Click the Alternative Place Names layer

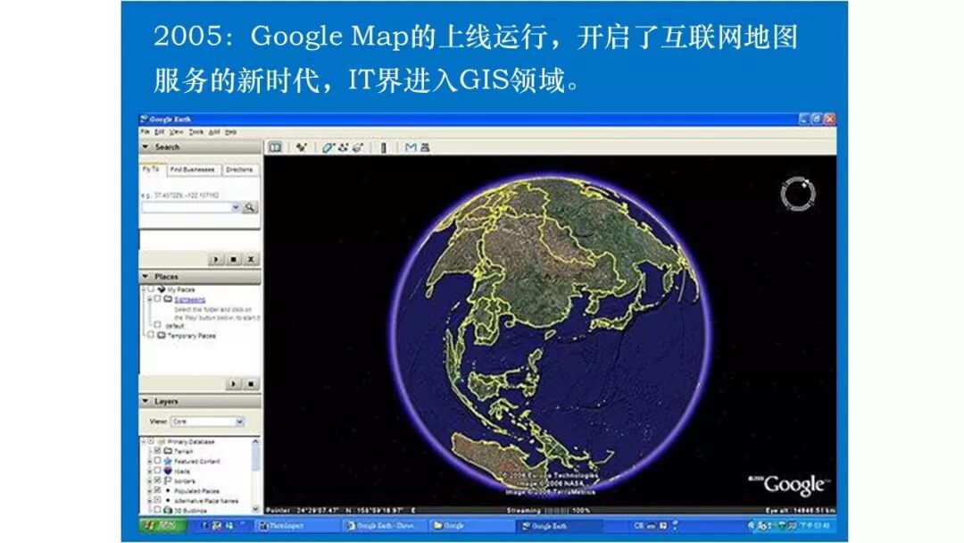click(206, 500)
